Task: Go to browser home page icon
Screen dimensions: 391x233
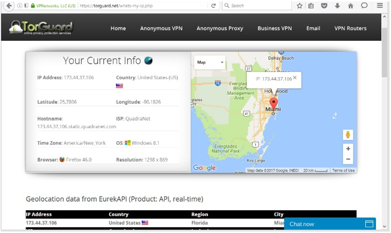Action: coord(351,5)
